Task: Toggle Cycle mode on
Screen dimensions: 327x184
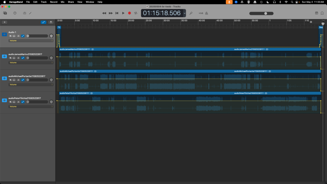Action: pyautogui.click(x=136, y=13)
